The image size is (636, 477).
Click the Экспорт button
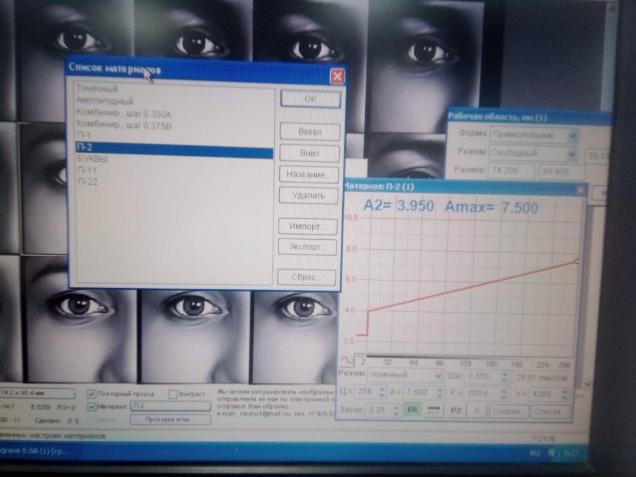[x=308, y=247]
